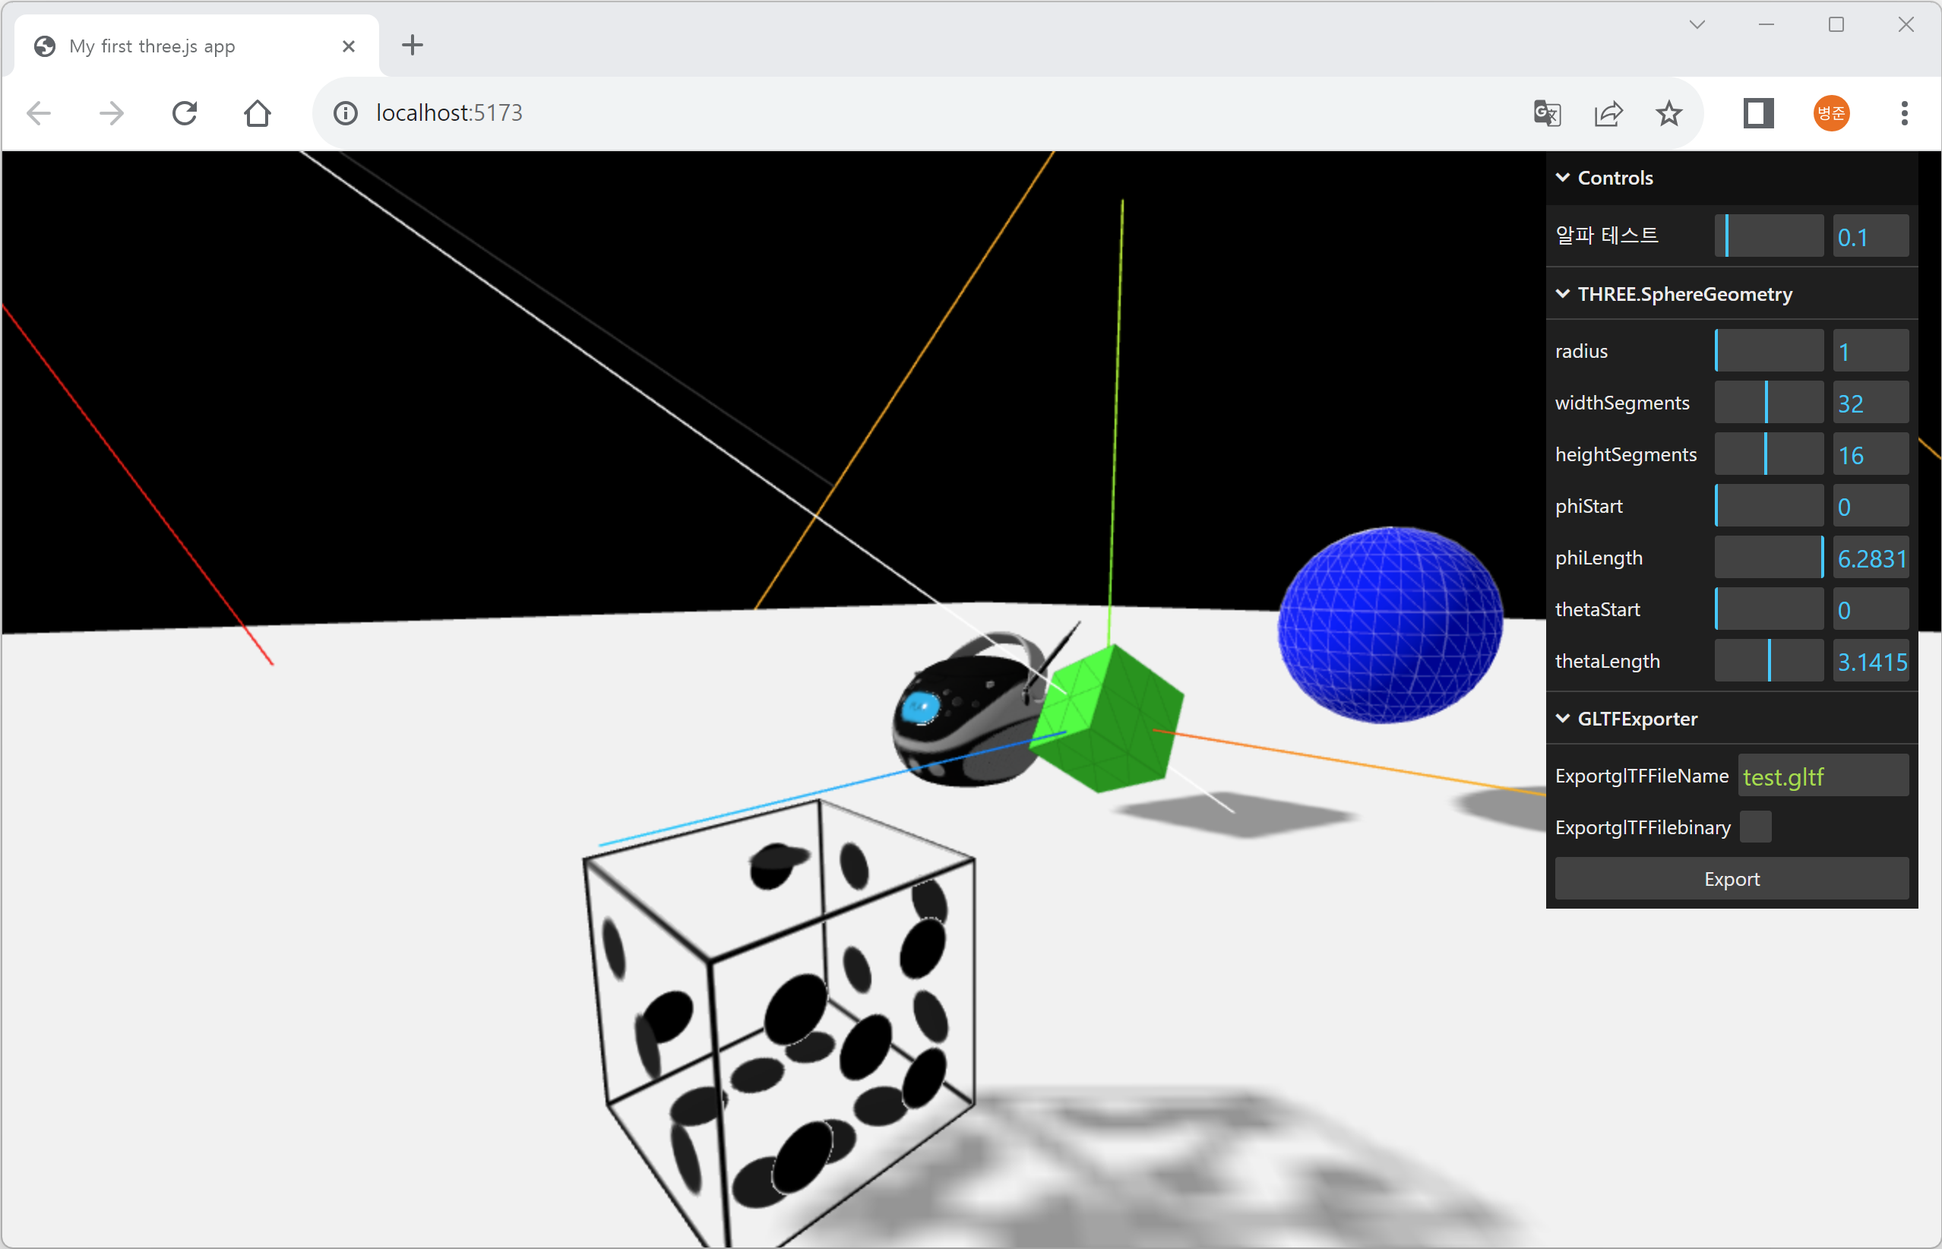
Task: Click the share page icon
Action: tap(1608, 112)
